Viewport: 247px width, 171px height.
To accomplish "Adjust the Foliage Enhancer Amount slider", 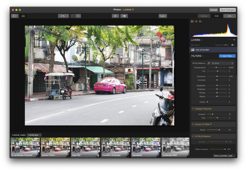I will [x=217, y=114].
